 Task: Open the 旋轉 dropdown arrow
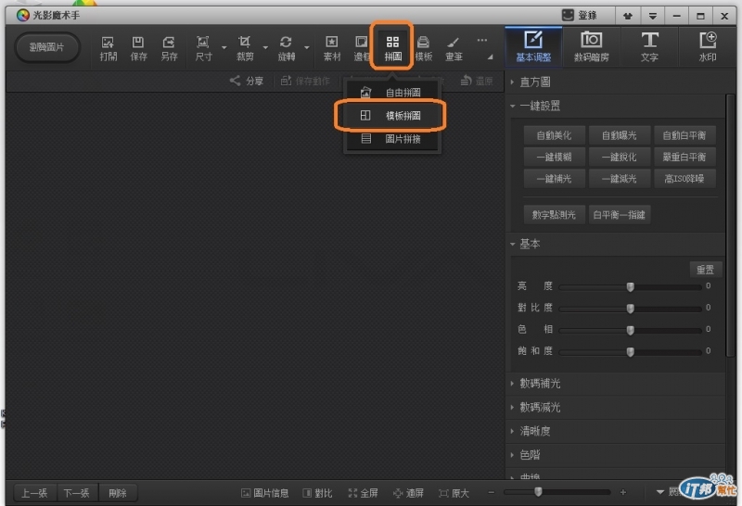coord(307,48)
